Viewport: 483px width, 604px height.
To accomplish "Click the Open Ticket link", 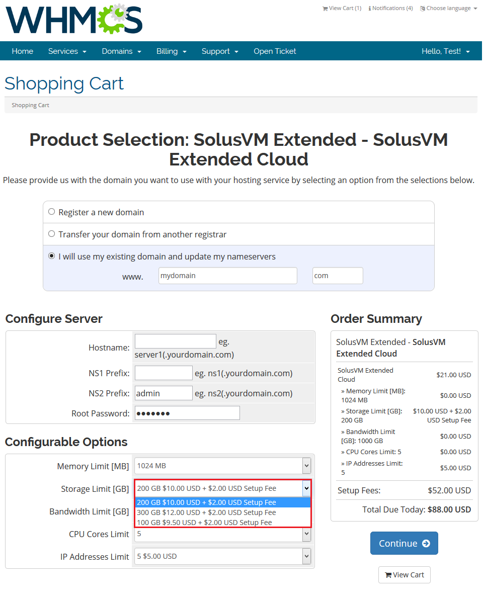I will tap(275, 51).
